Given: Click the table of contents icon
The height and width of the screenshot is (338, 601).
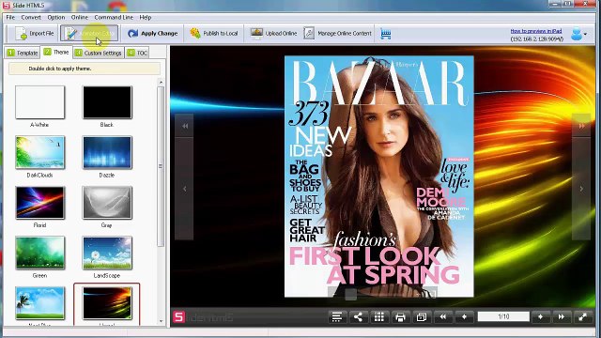Looking at the screenshot, I should [x=337, y=317].
